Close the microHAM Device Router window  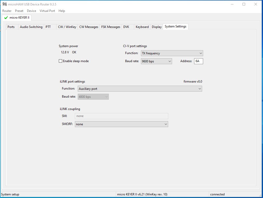pyautogui.click(x=256, y=4)
